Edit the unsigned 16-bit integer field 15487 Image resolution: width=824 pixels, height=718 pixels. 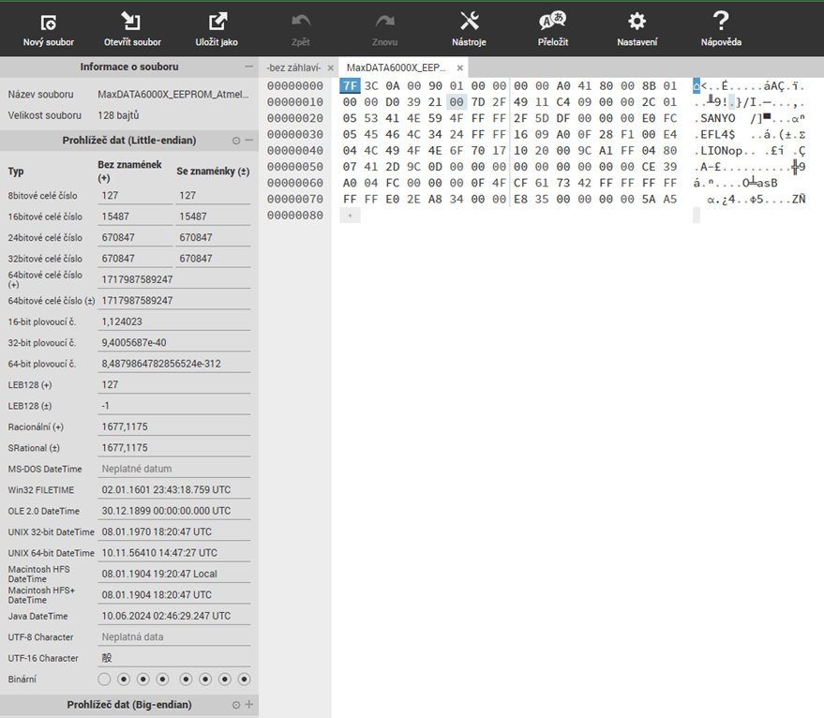click(135, 217)
